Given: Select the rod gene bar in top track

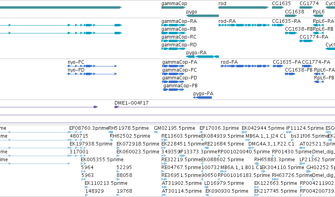Looking at the screenshot, I should pyautogui.click(x=243, y=7).
